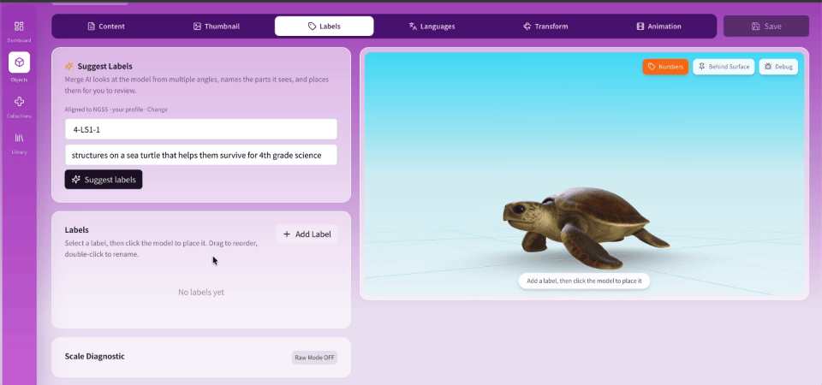
Task: Click the 'Aligned to NGSS' text
Action: pos(87,110)
